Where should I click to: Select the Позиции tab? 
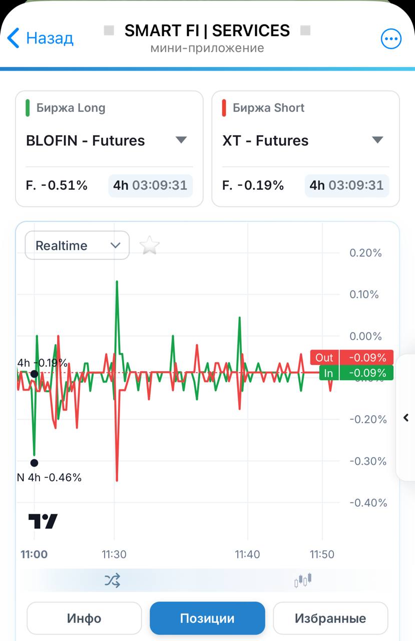click(207, 618)
